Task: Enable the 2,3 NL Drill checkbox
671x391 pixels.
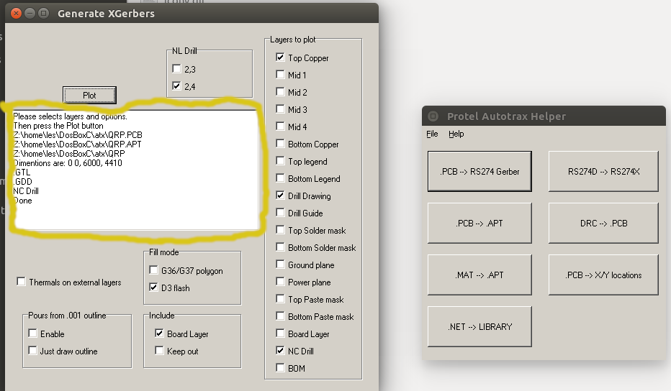Action: pos(176,68)
